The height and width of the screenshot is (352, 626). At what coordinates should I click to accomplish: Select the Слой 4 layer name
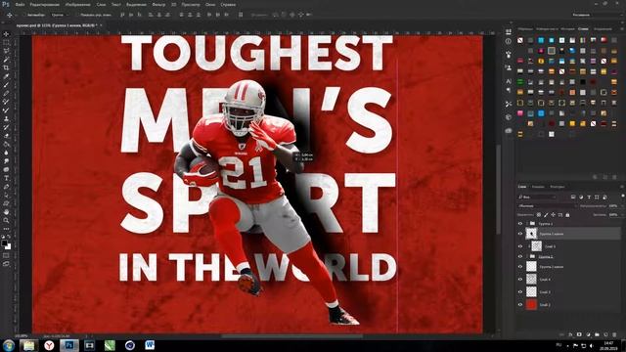(545, 280)
